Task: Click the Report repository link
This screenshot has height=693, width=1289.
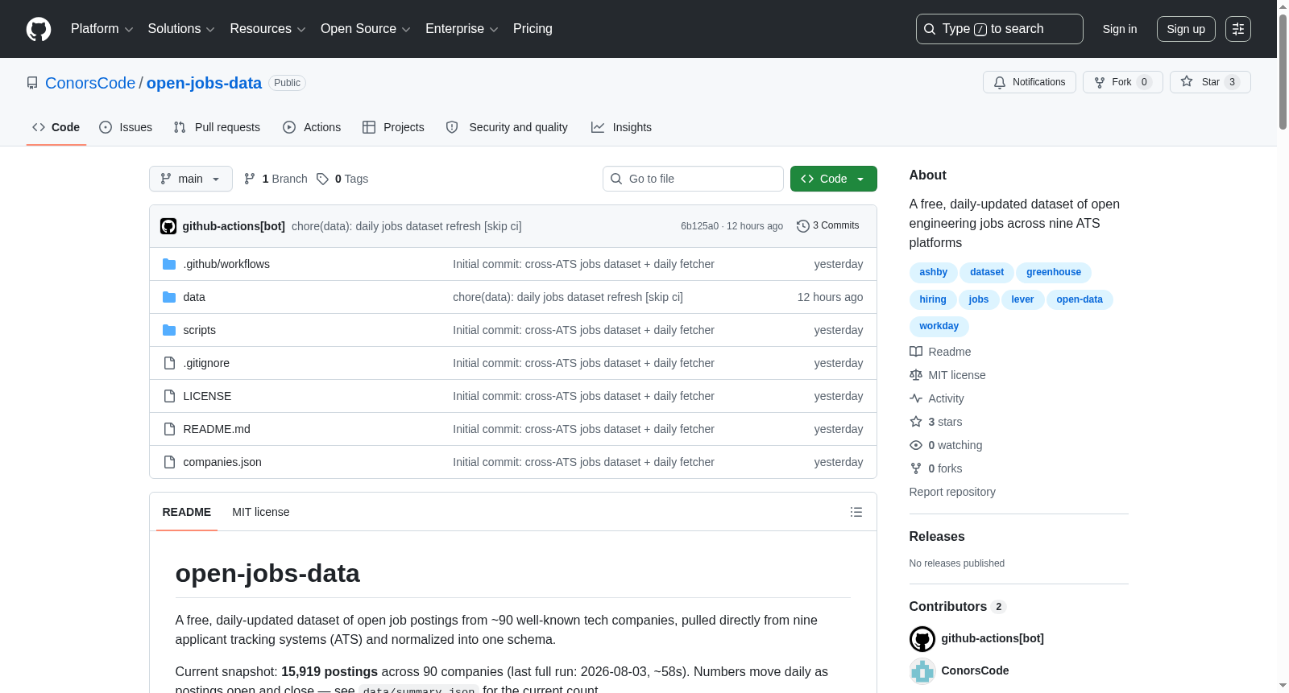Action: 952,492
